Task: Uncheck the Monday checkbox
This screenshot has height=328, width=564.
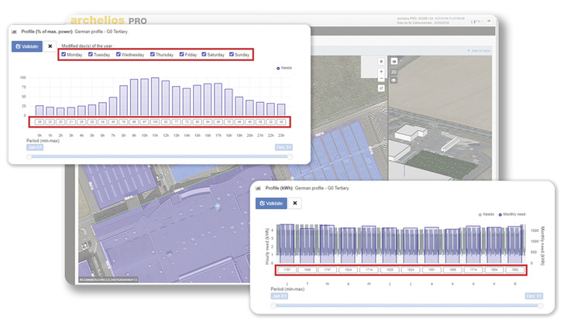Action: 64,55
